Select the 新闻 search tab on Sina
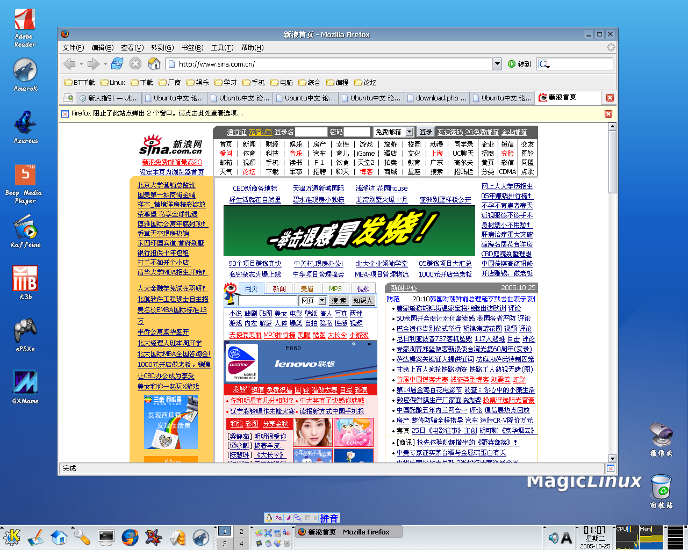The image size is (688, 550). (x=279, y=288)
